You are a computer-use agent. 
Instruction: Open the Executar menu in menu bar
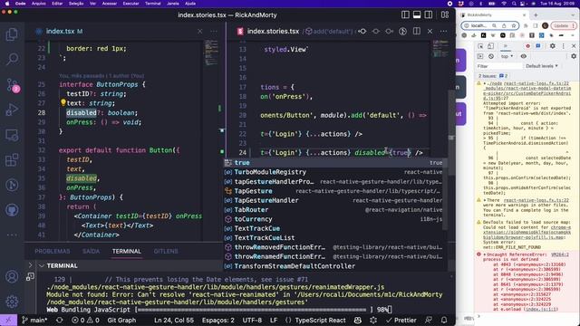[130, 4]
